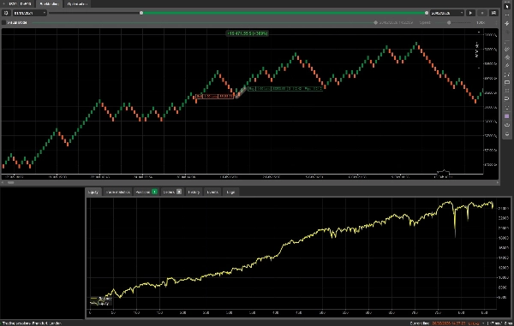The image size is (514, 326).
Task: Click the two-dot icon below the cursor tool
Action: pyautogui.click(x=507, y=15)
